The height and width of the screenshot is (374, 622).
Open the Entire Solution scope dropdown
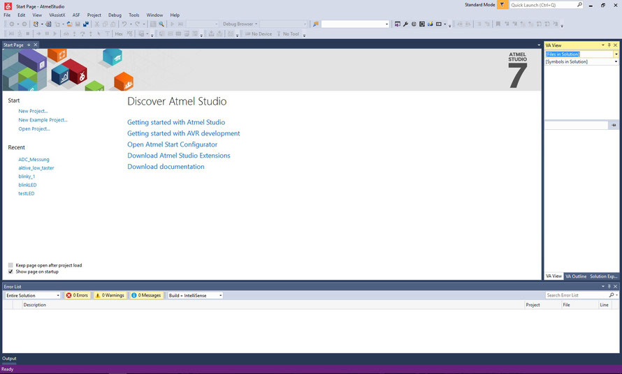[x=58, y=296]
